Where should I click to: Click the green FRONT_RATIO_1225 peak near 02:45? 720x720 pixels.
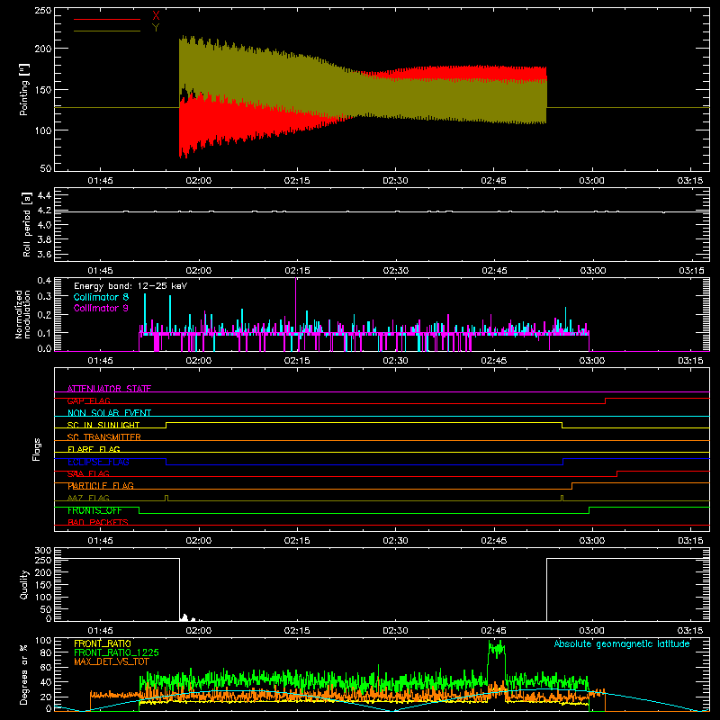[497, 648]
